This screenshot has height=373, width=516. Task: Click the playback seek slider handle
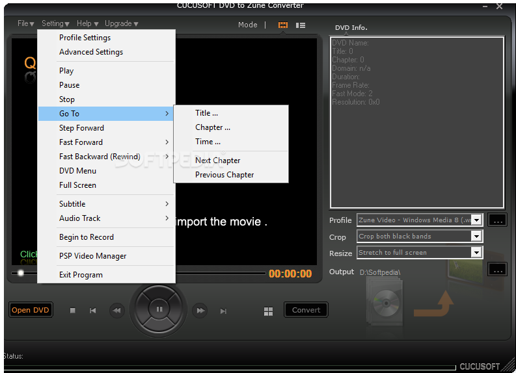click(x=21, y=273)
